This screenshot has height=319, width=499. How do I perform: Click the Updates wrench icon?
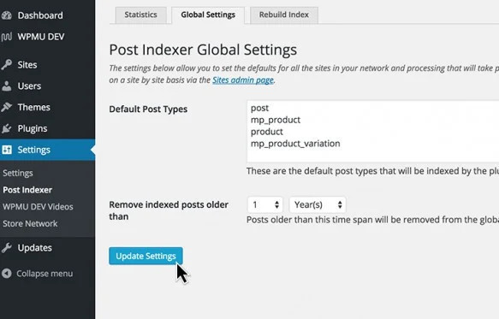pyautogui.click(x=6, y=247)
